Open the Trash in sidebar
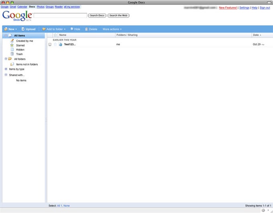The image size is (273, 213). tap(19, 54)
